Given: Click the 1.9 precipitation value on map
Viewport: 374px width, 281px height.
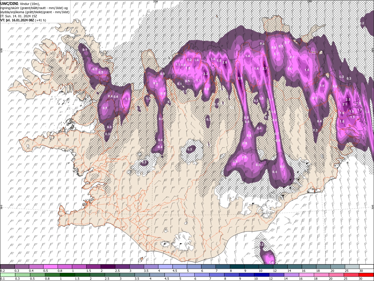Looking at the screenshot, I should click(352, 112).
